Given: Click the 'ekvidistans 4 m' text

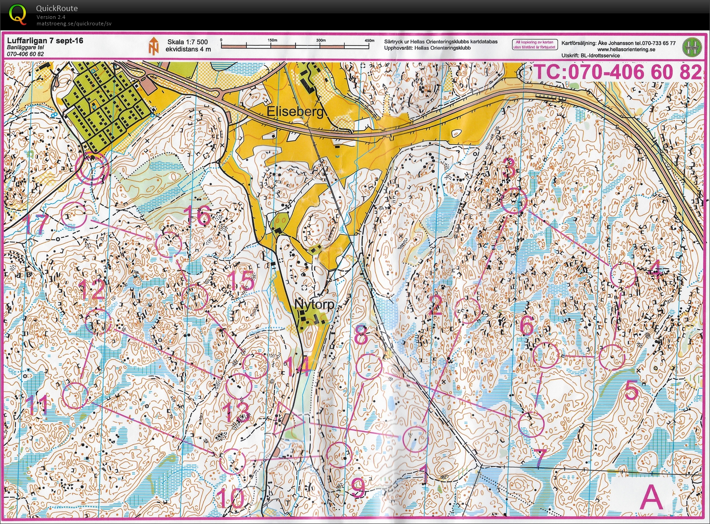Looking at the screenshot, I should (x=188, y=49).
